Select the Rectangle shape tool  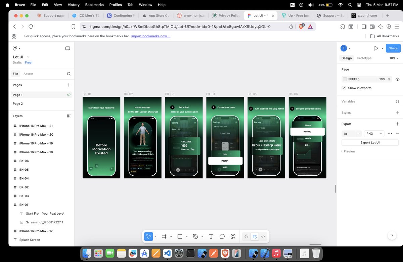click(180, 236)
